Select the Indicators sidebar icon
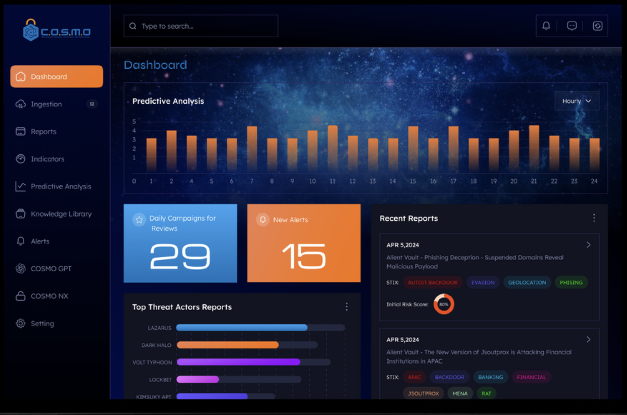This screenshot has width=627, height=415. point(21,158)
